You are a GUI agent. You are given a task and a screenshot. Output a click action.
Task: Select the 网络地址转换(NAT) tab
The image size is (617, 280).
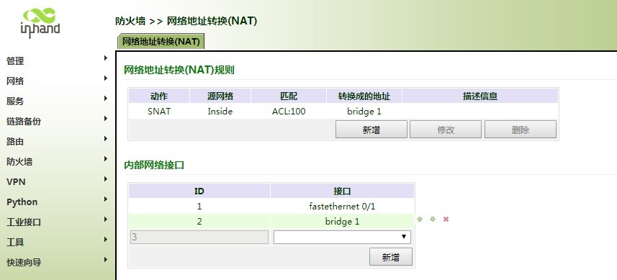pos(161,42)
